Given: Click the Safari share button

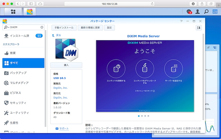Looking at the screenshot, I should coord(202,4).
